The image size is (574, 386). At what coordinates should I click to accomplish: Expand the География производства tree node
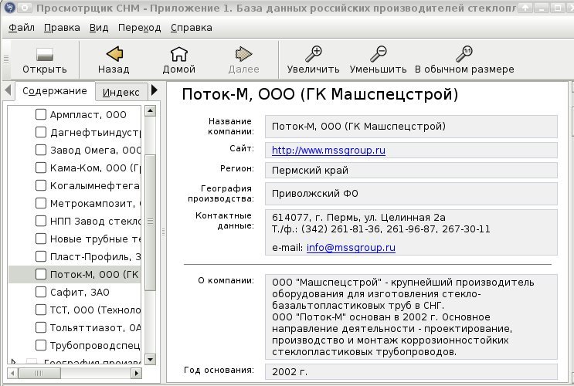[x=13, y=362]
